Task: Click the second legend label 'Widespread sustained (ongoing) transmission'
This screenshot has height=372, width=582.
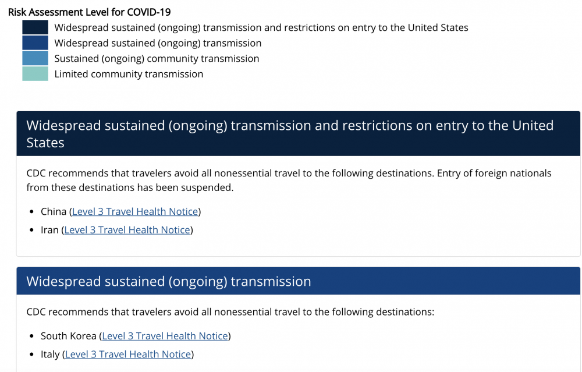Action: [158, 43]
